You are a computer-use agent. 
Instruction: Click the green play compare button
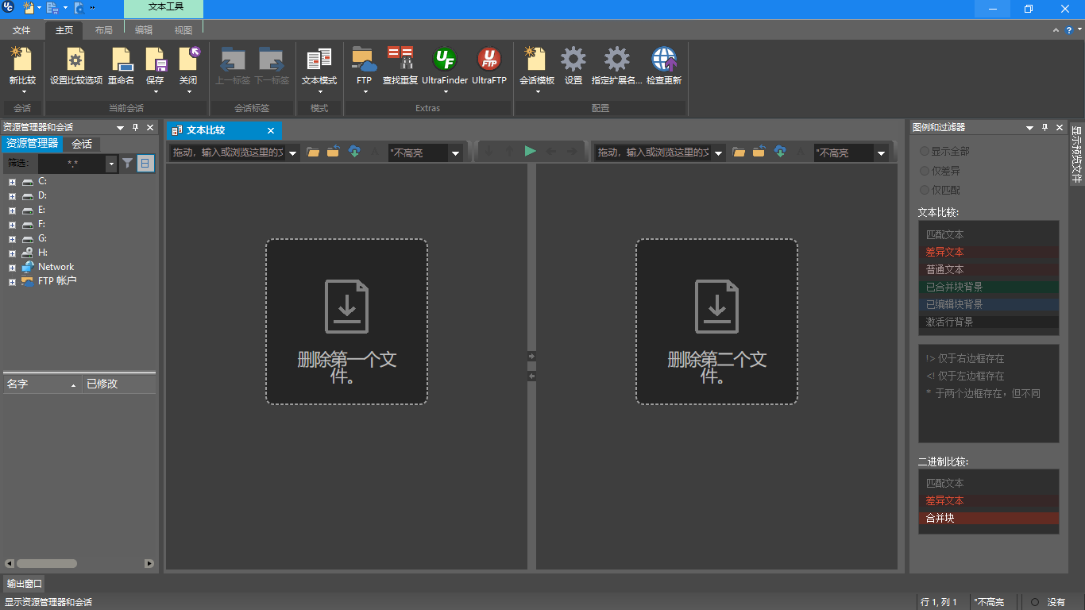click(531, 152)
